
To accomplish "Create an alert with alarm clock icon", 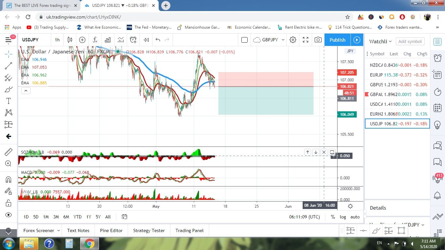I will (x=133, y=40).
